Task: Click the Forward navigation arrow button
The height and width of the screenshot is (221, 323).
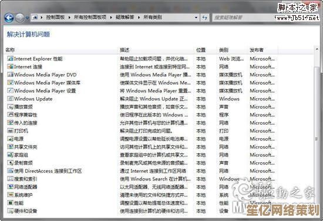Action: [20, 18]
